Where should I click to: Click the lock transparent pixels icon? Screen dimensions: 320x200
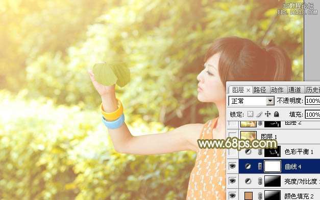250,114
